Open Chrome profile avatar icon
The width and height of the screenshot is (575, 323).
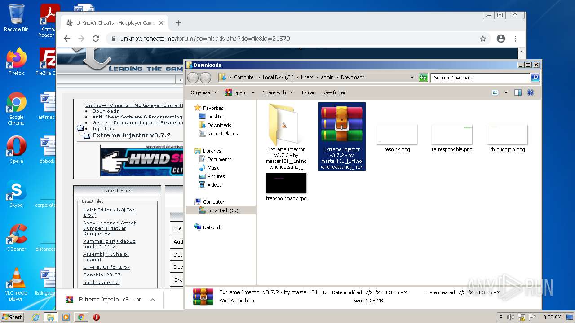pos(501,39)
